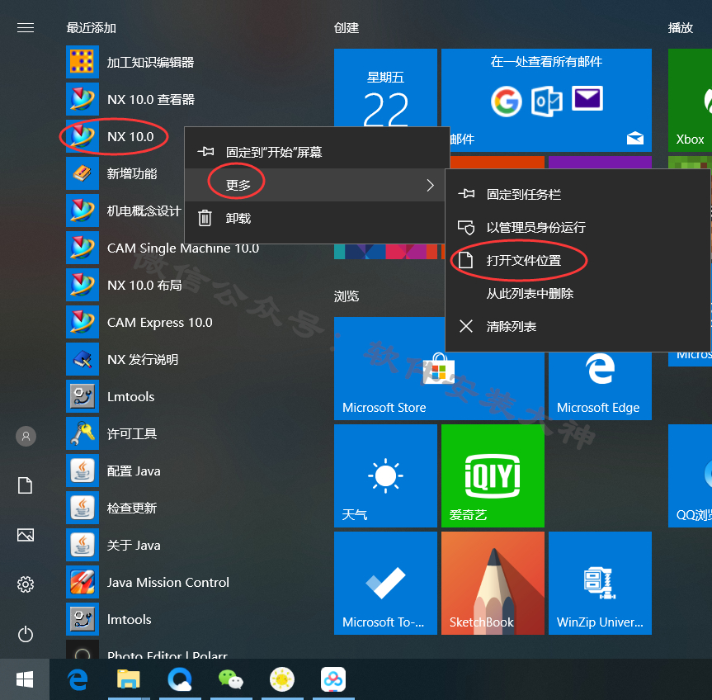Click the 机电概念设计 label

click(x=144, y=210)
